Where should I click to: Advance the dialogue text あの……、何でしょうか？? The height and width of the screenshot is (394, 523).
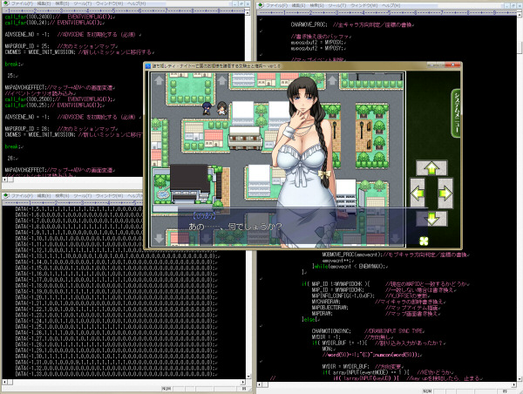(x=235, y=227)
